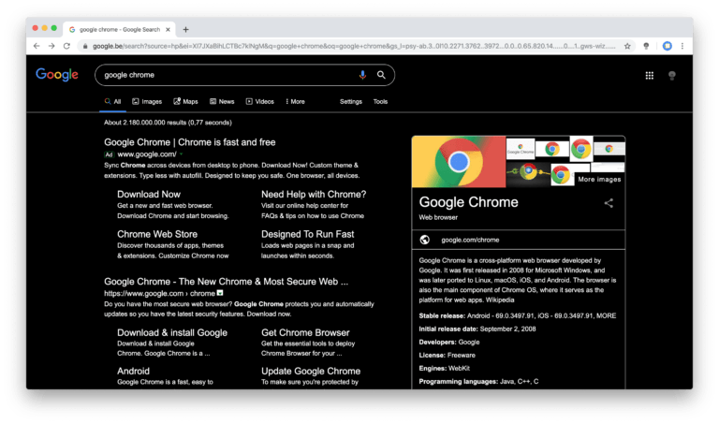719x424 pixels.
Task: Click the large Chrome logo image in the panel
Action: coord(459,162)
